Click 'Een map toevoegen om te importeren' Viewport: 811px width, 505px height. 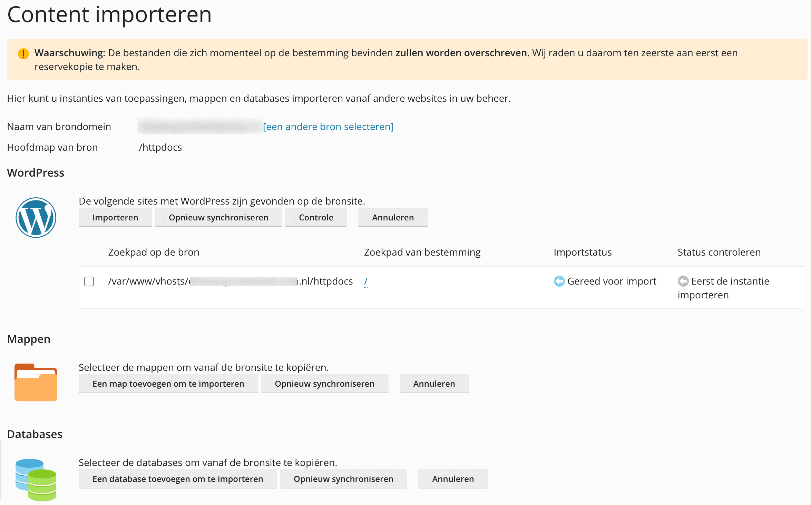pyautogui.click(x=168, y=384)
